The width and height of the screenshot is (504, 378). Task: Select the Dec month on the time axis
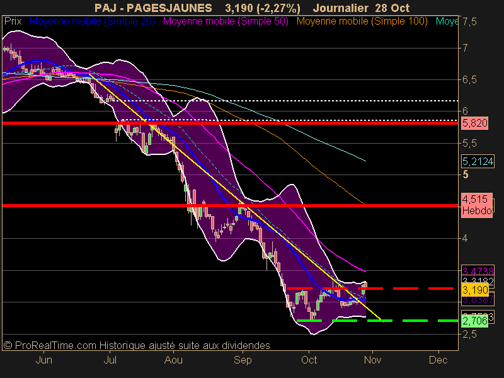point(438,360)
